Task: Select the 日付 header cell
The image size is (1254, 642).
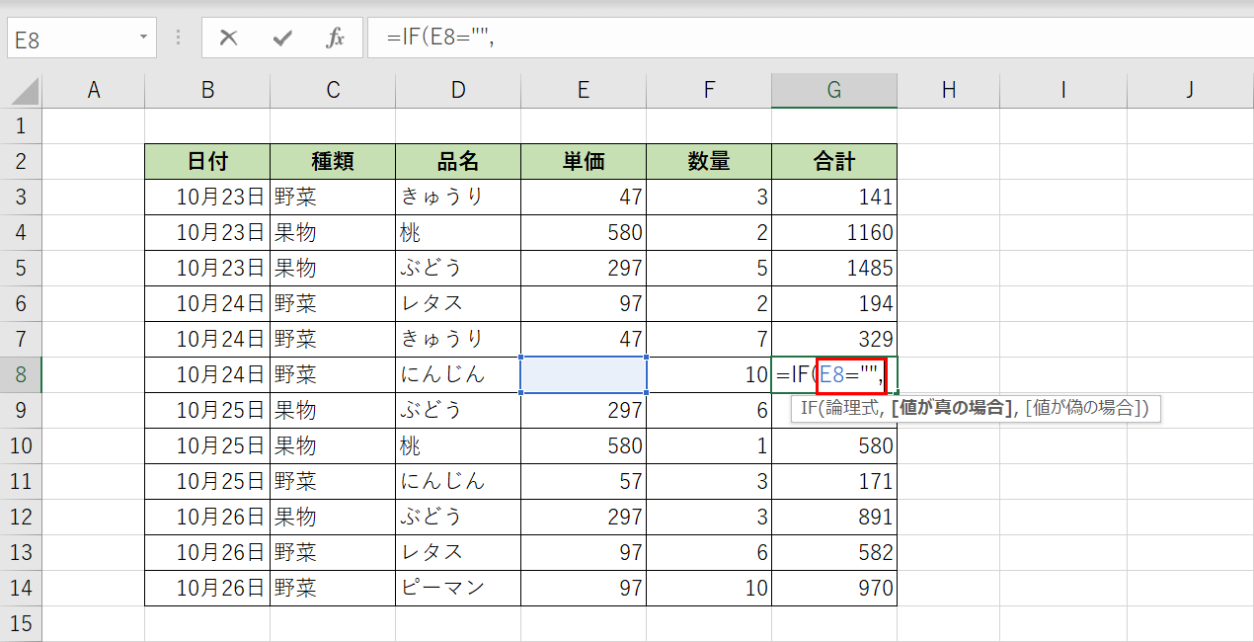Action: point(207,161)
